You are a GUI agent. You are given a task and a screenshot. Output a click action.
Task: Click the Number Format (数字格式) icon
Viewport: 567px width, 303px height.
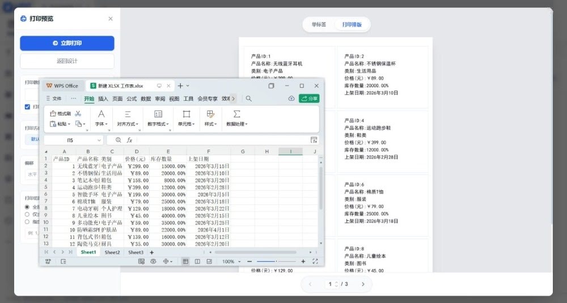click(x=158, y=114)
